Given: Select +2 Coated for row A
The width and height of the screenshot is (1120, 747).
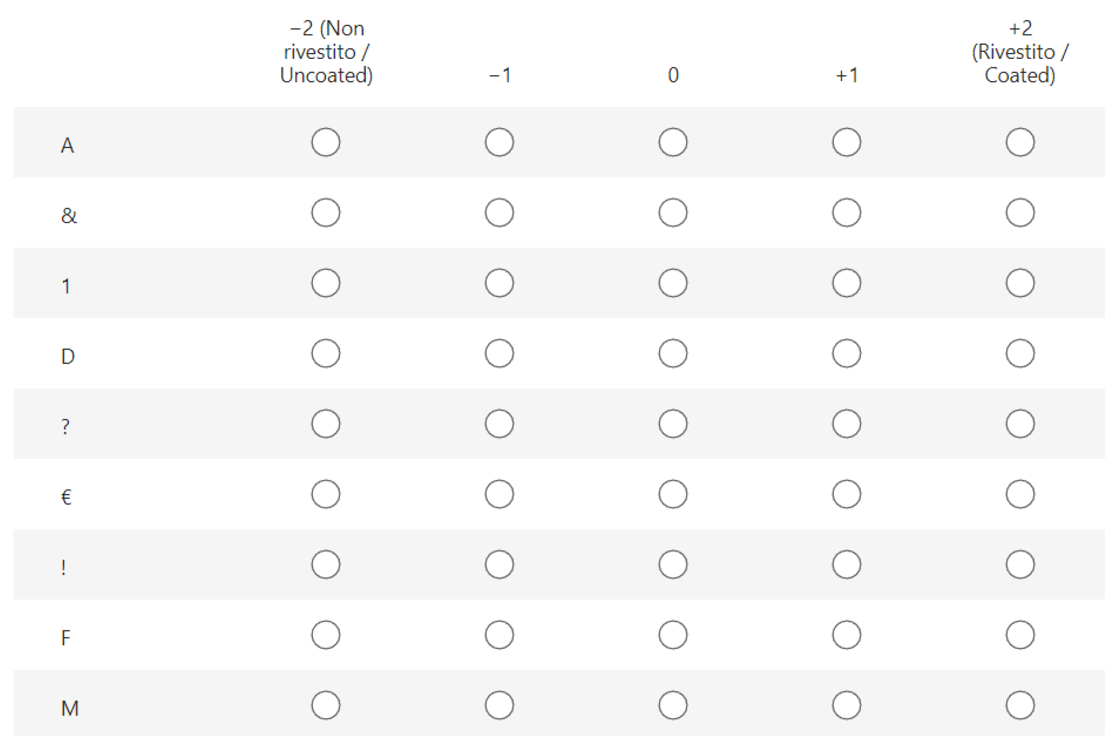Looking at the screenshot, I should (1020, 142).
